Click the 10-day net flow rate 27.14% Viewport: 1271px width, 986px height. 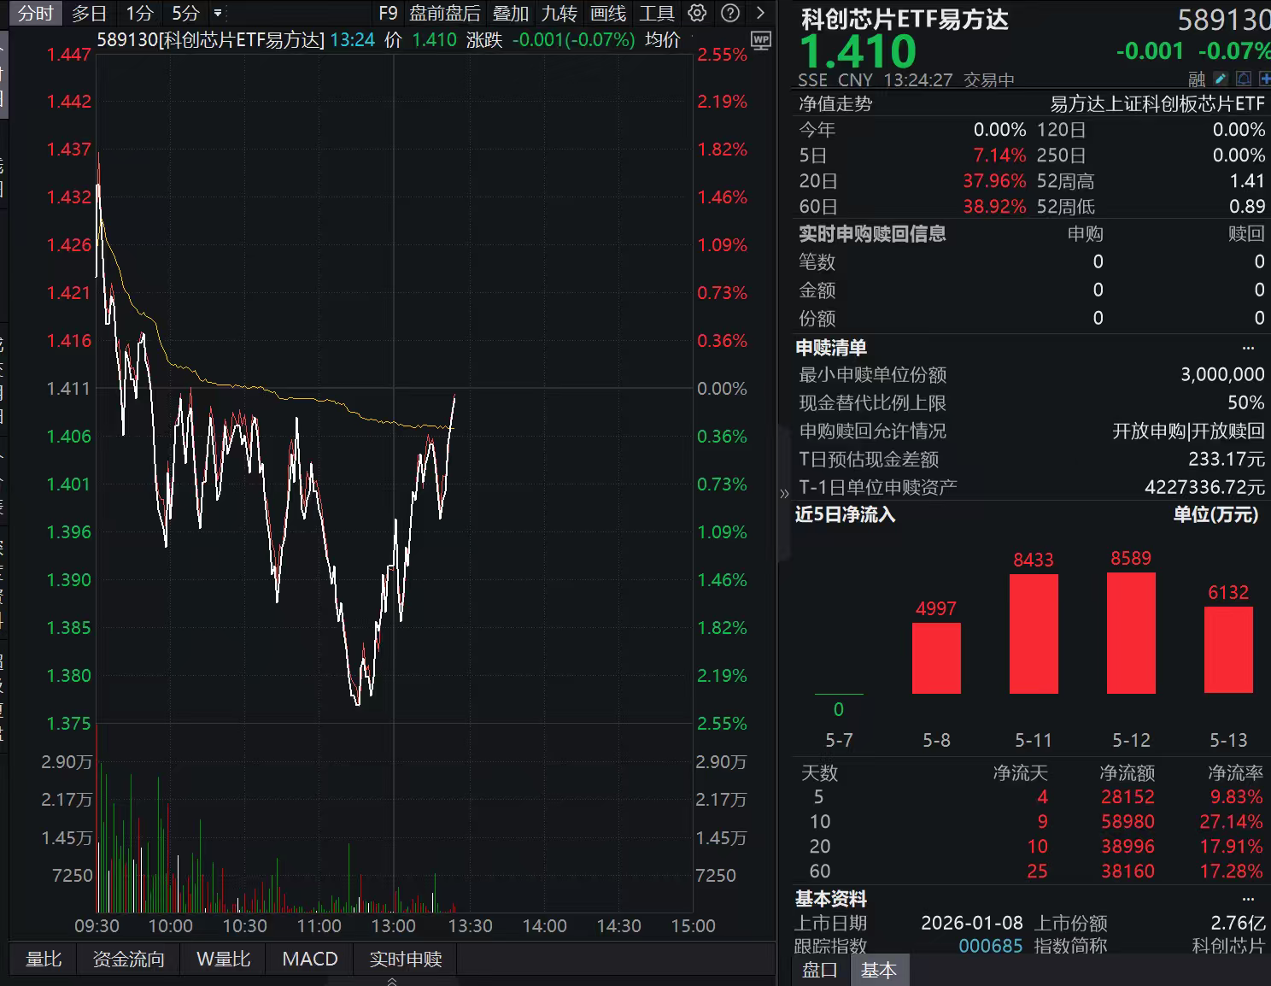pyautogui.click(x=1231, y=822)
